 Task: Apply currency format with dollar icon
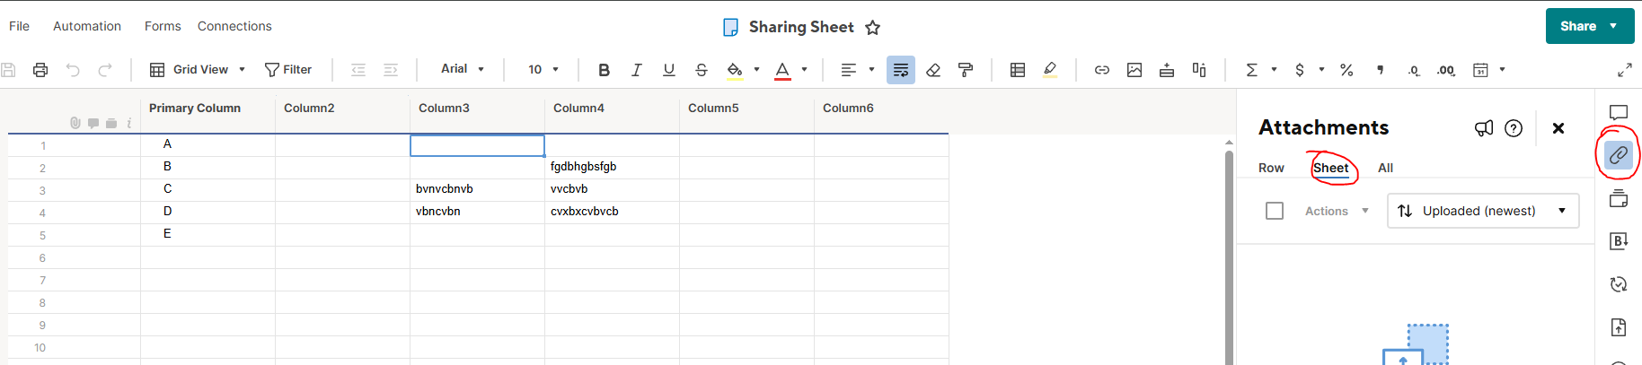click(x=1299, y=70)
